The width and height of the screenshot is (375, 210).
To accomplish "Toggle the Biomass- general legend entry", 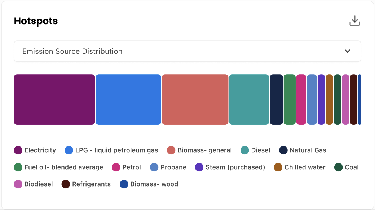I will [199, 150].
